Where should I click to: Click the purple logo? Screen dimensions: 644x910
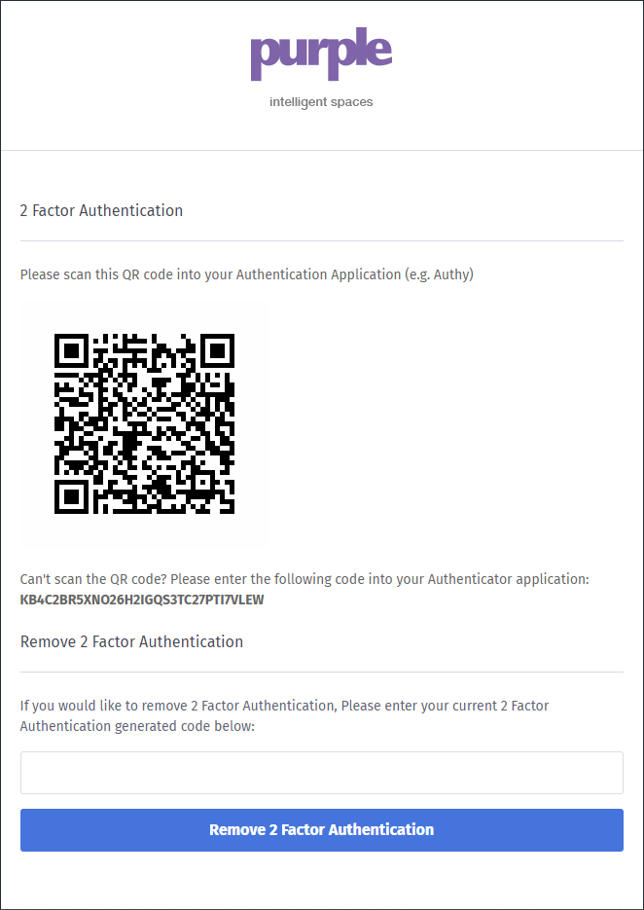[x=321, y=55]
